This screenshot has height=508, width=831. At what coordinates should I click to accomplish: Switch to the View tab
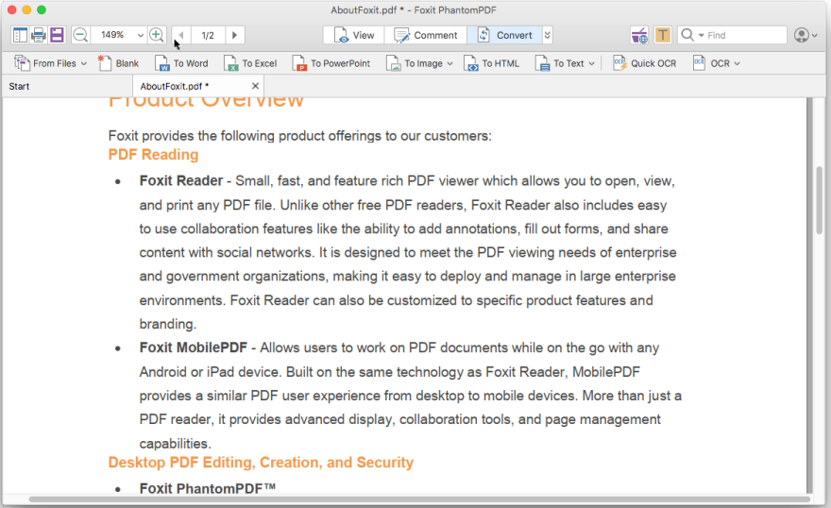[x=354, y=35]
